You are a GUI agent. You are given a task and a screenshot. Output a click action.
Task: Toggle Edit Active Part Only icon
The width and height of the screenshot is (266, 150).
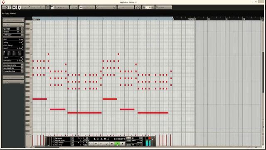tap(55, 7)
